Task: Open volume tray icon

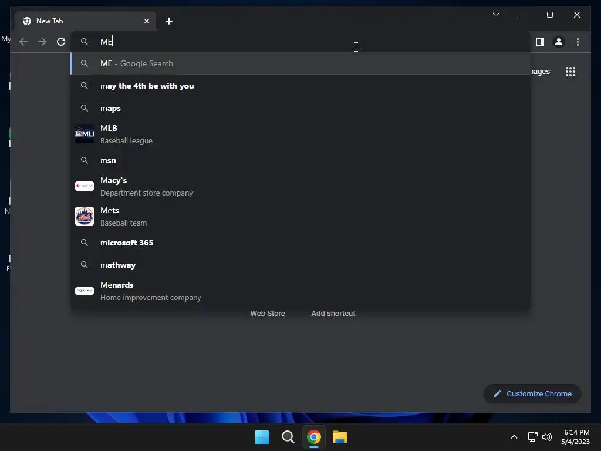Action: 547,437
